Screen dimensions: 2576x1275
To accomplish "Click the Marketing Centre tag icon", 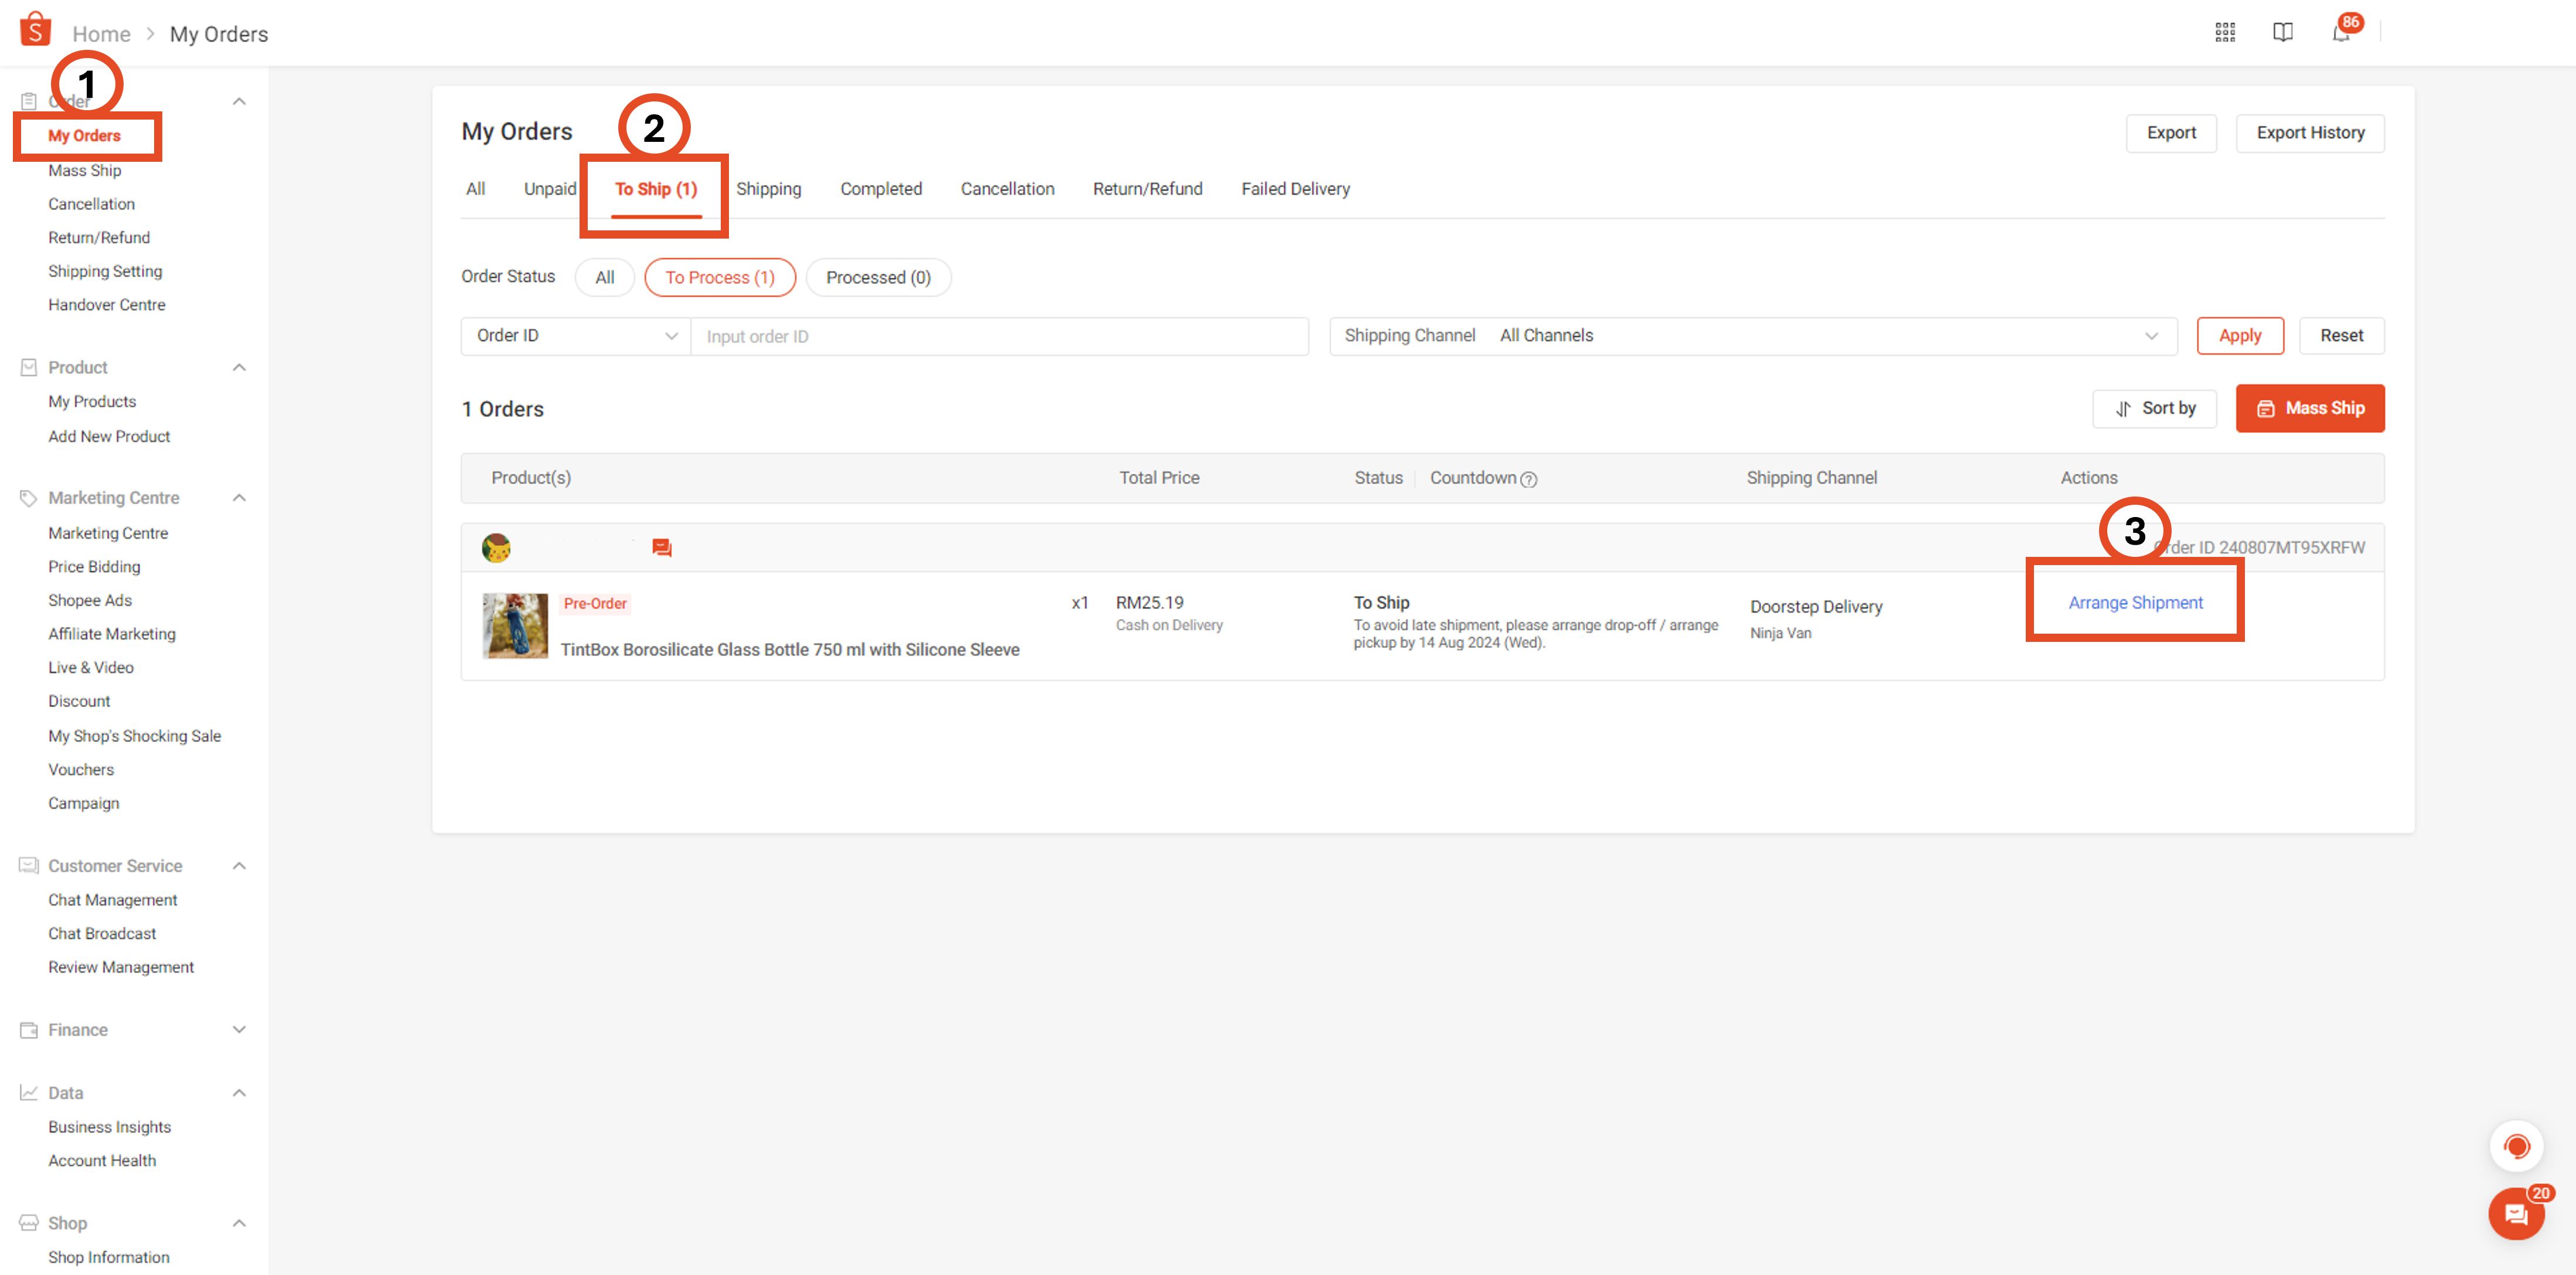I will [29, 498].
